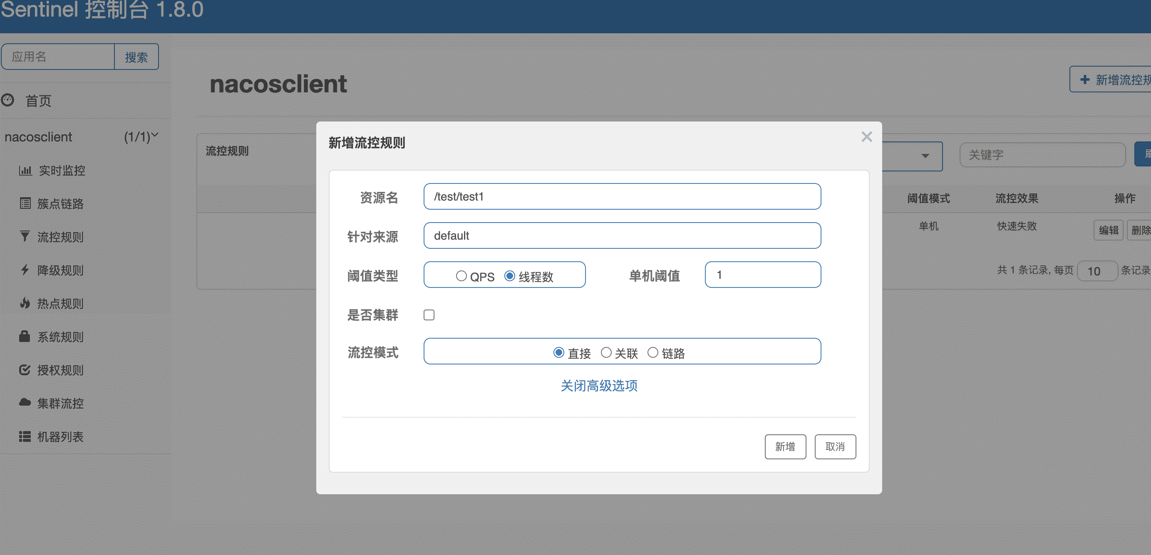The image size is (1151, 555).
Task: Click the cluster flow control cloud icon
Action: [25, 403]
